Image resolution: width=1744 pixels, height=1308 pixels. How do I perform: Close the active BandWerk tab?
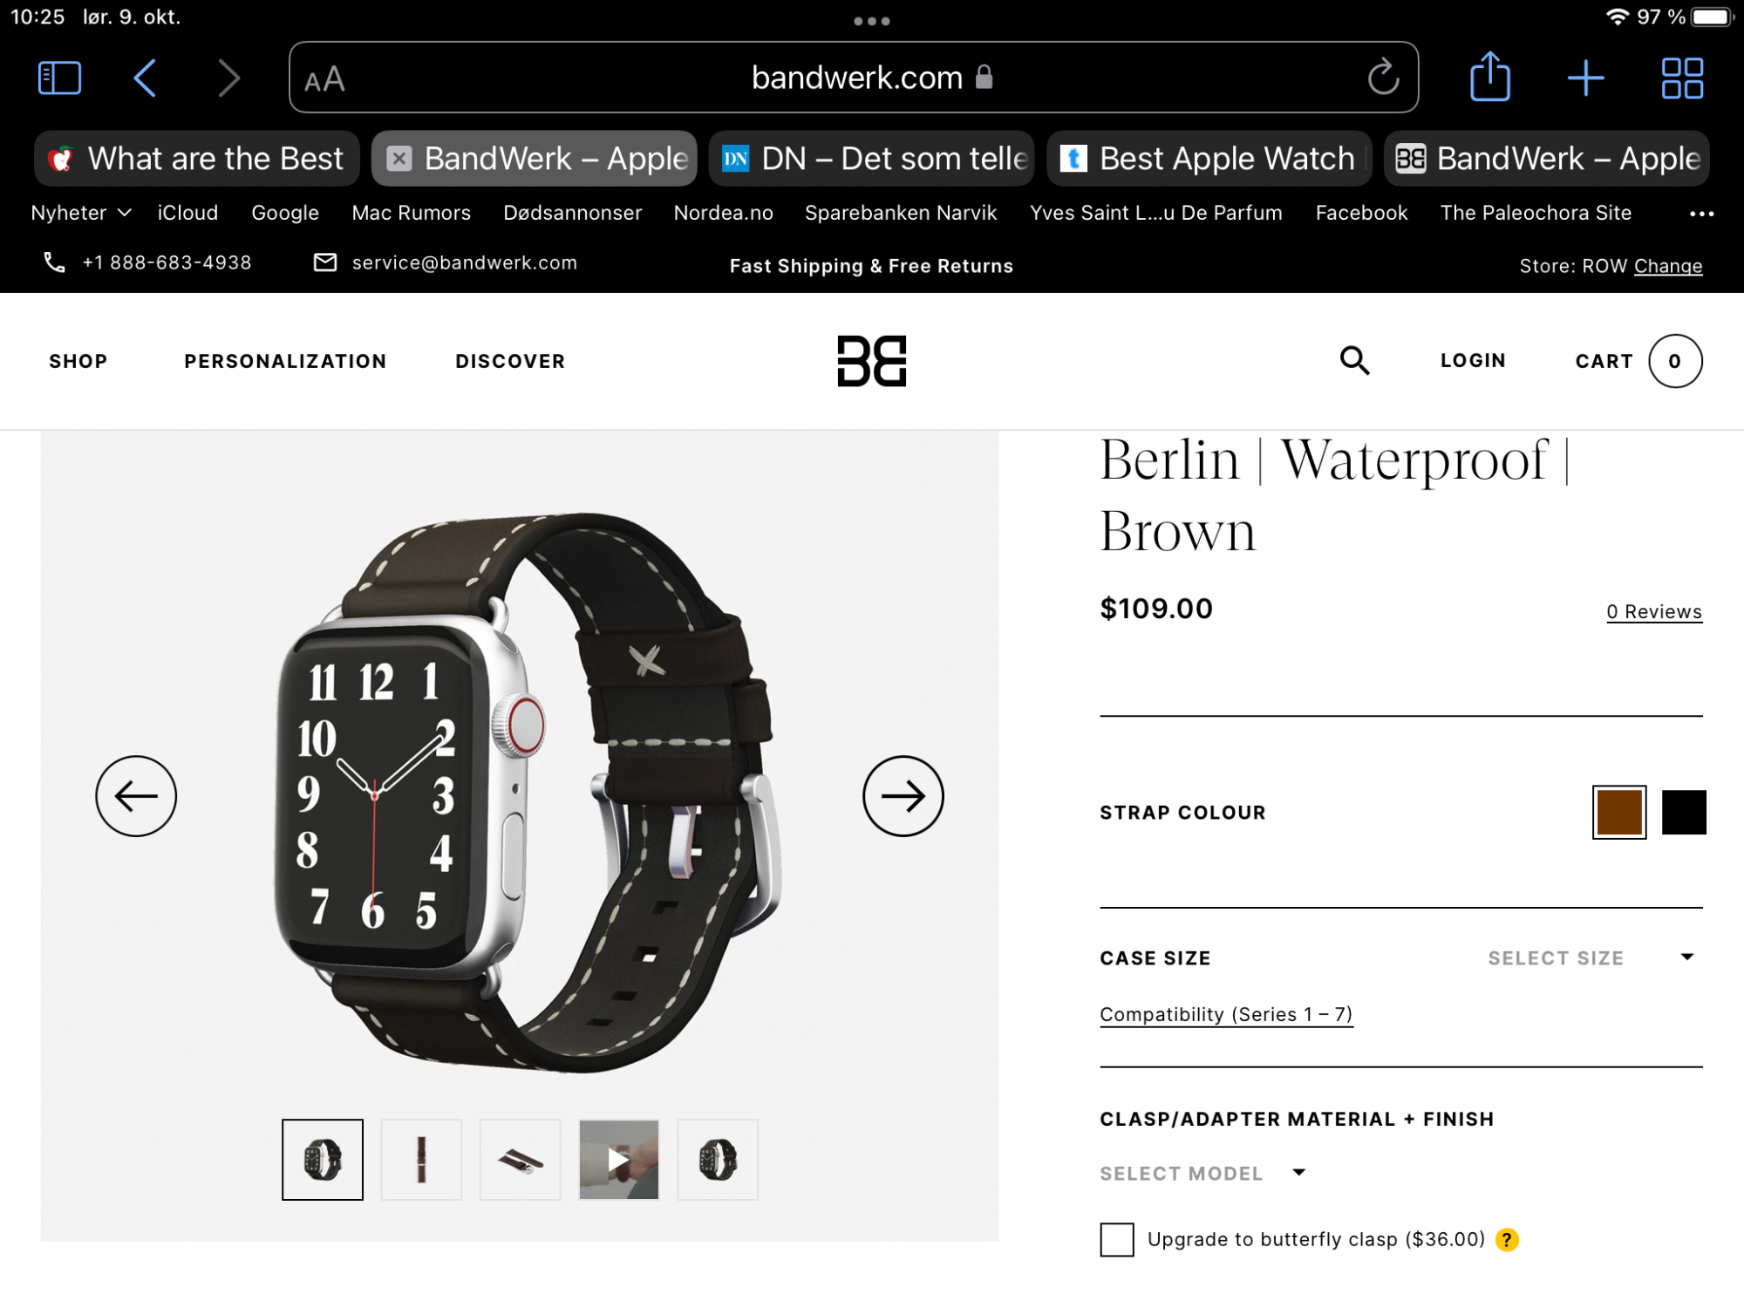399,159
